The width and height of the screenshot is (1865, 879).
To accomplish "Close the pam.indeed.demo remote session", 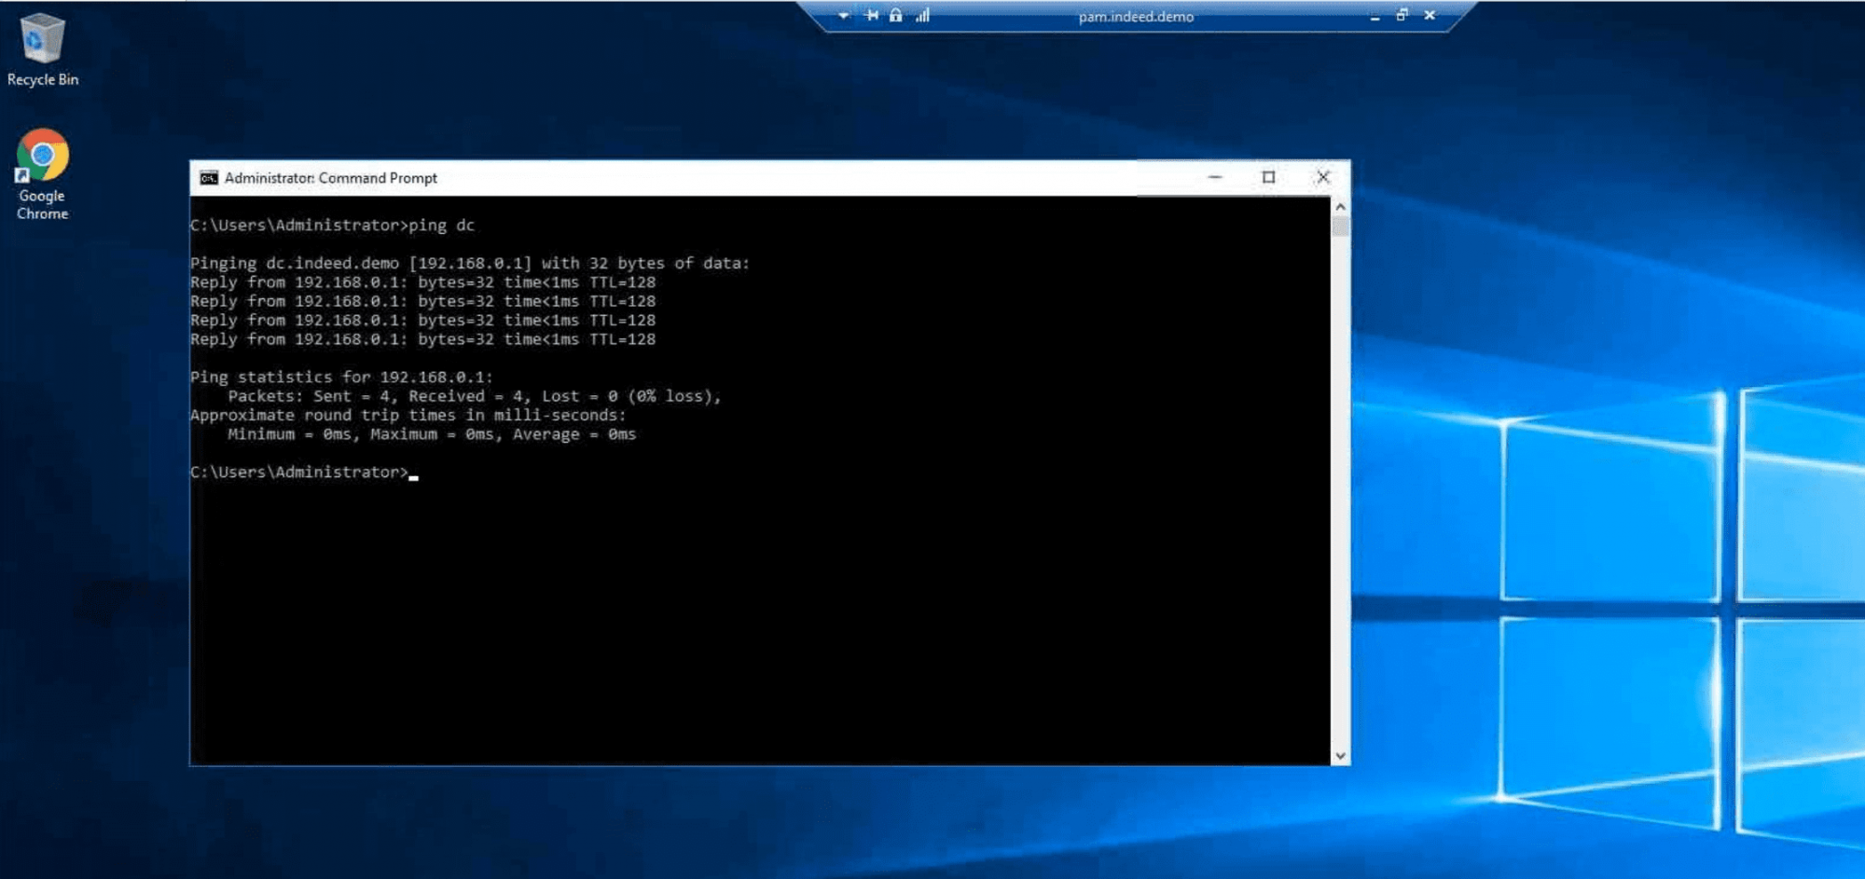I will pos(1430,15).
